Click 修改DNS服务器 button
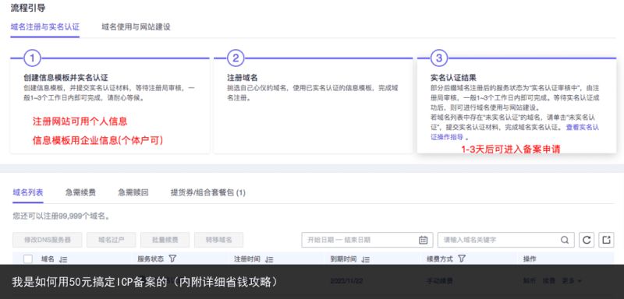 [x=48, y=240]
